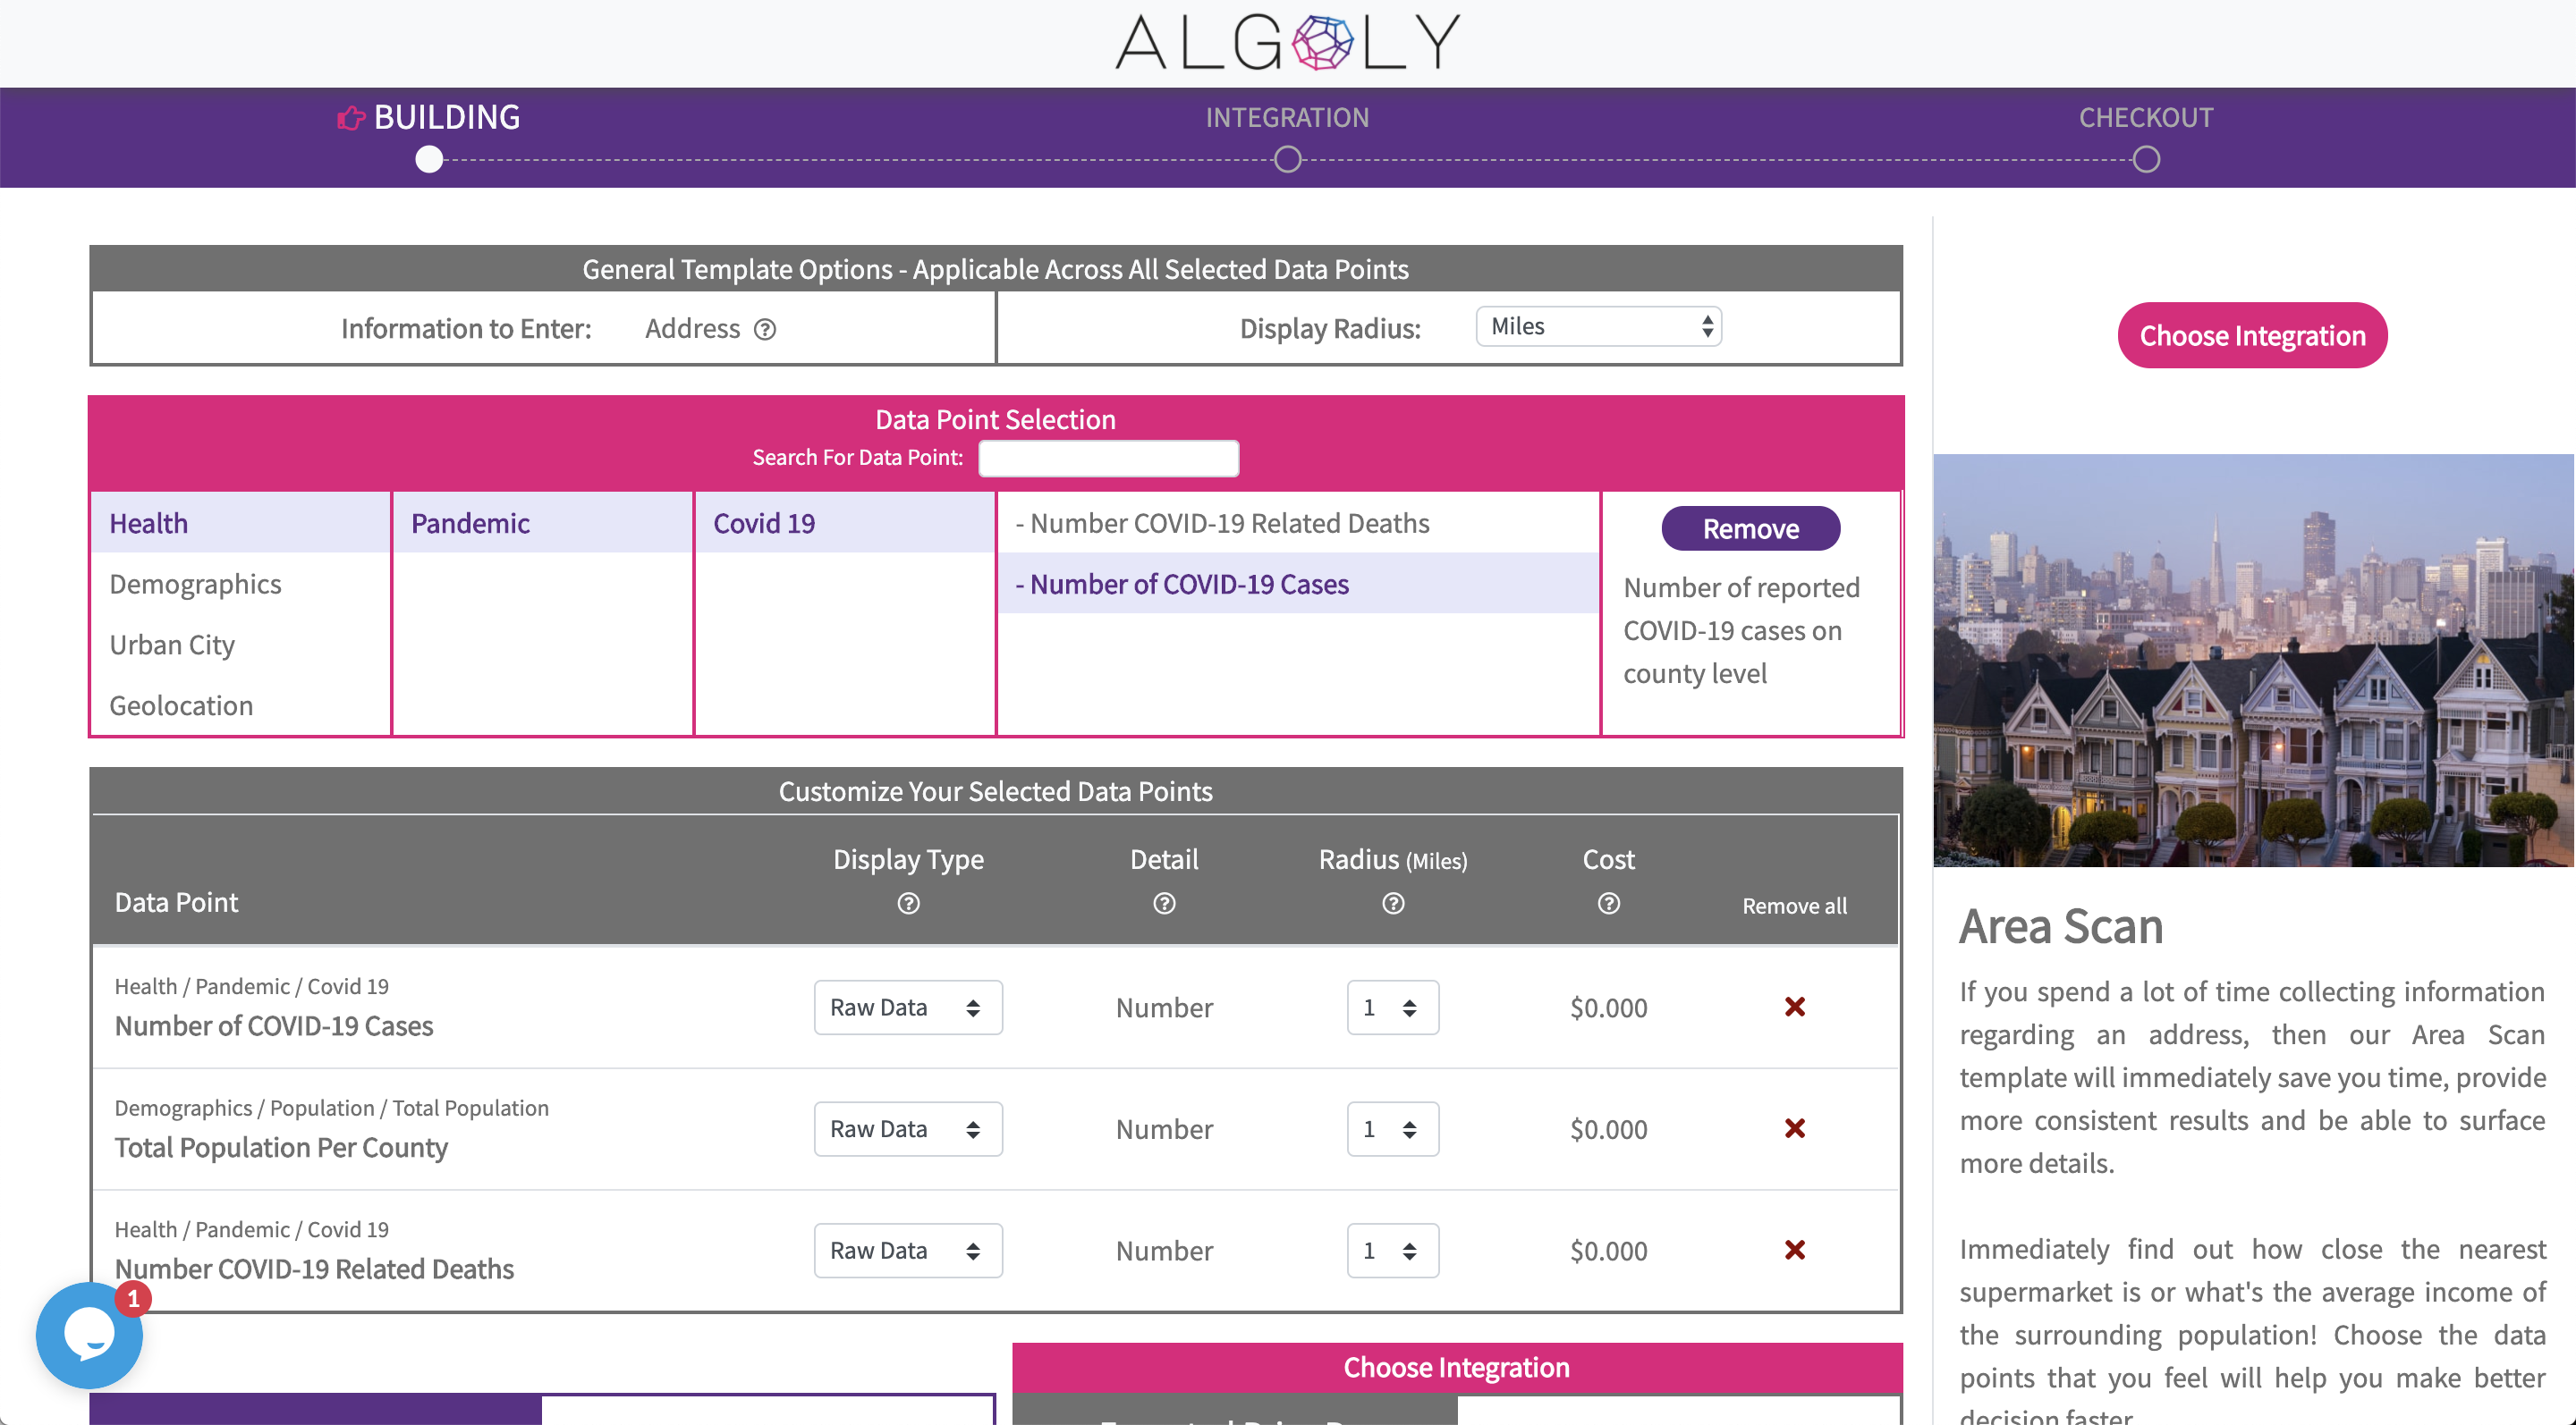Open the Display Radius Miles dropdown
Viewport: 2576px width, 1425px height.
1598,327
